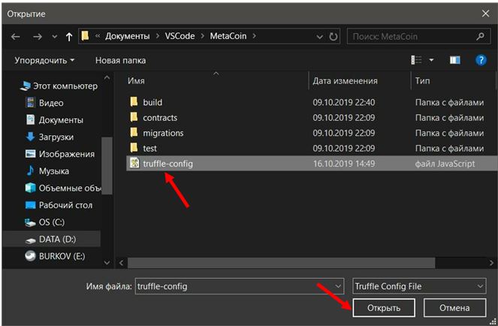This screenshot has width=498, height=326.
Task: Open the help question mark icon
Action: pos(481,60)
